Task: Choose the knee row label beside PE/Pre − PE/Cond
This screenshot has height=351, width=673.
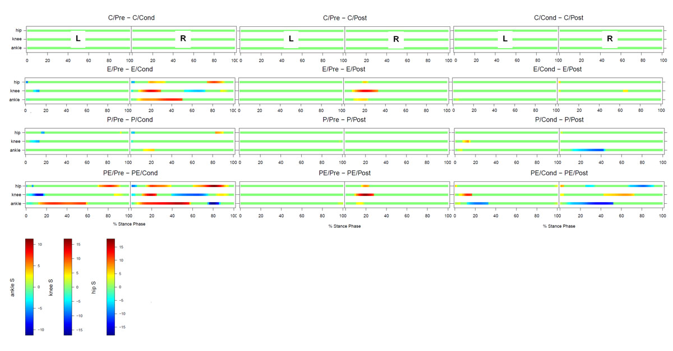Action: point(16,195)
